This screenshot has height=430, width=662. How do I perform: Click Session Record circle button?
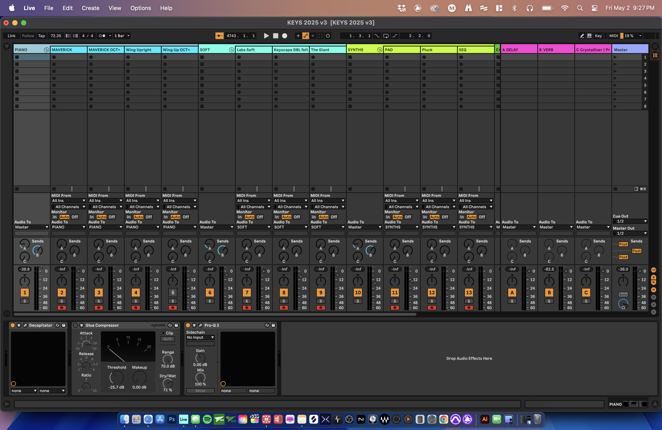(328, 35)
